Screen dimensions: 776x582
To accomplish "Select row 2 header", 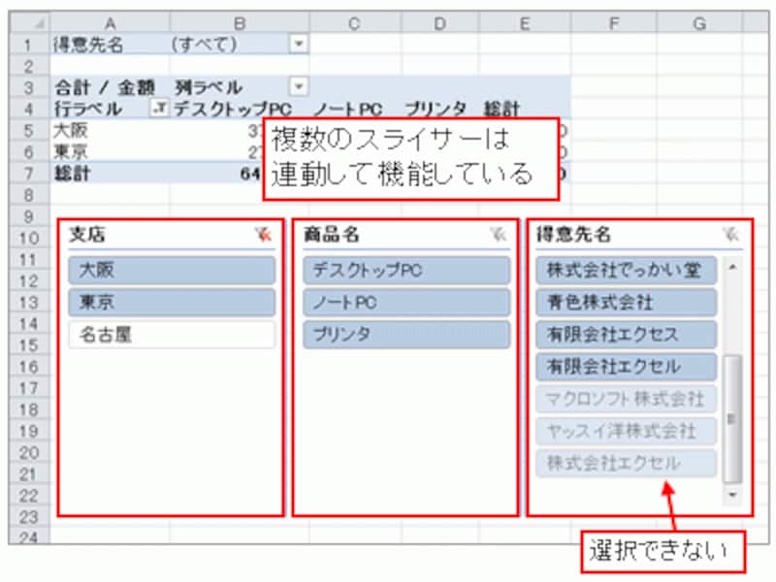I will 29,66.
